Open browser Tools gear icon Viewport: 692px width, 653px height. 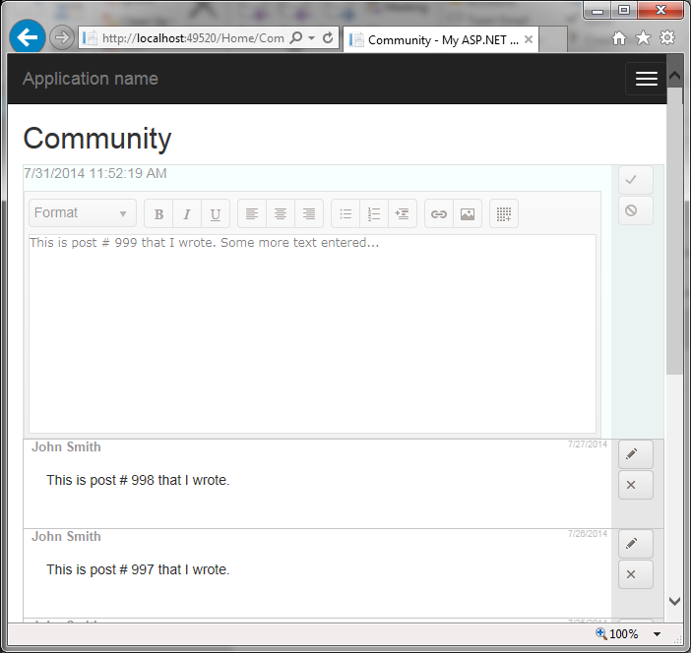[x=667, y=38]
